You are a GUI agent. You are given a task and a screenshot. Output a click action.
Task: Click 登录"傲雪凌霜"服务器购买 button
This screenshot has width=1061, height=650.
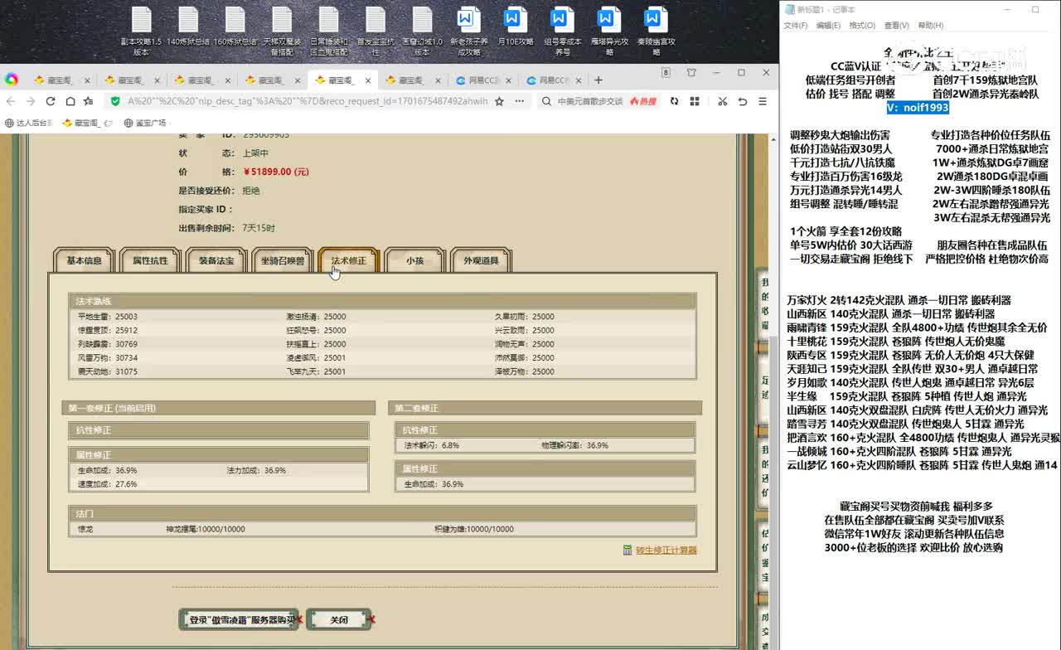tap(240, 619)
